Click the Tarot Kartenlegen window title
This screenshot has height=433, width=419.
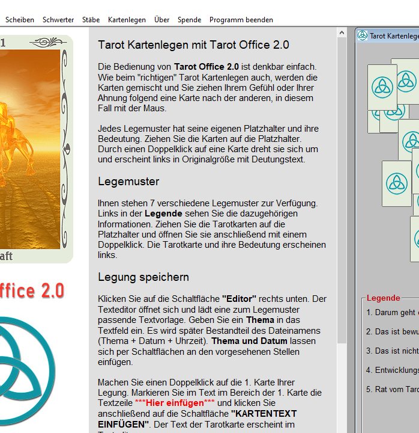click(x=394, y=36)
